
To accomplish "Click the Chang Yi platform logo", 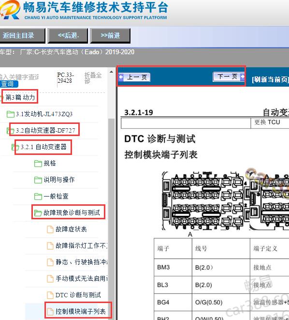I will point(10,10).
